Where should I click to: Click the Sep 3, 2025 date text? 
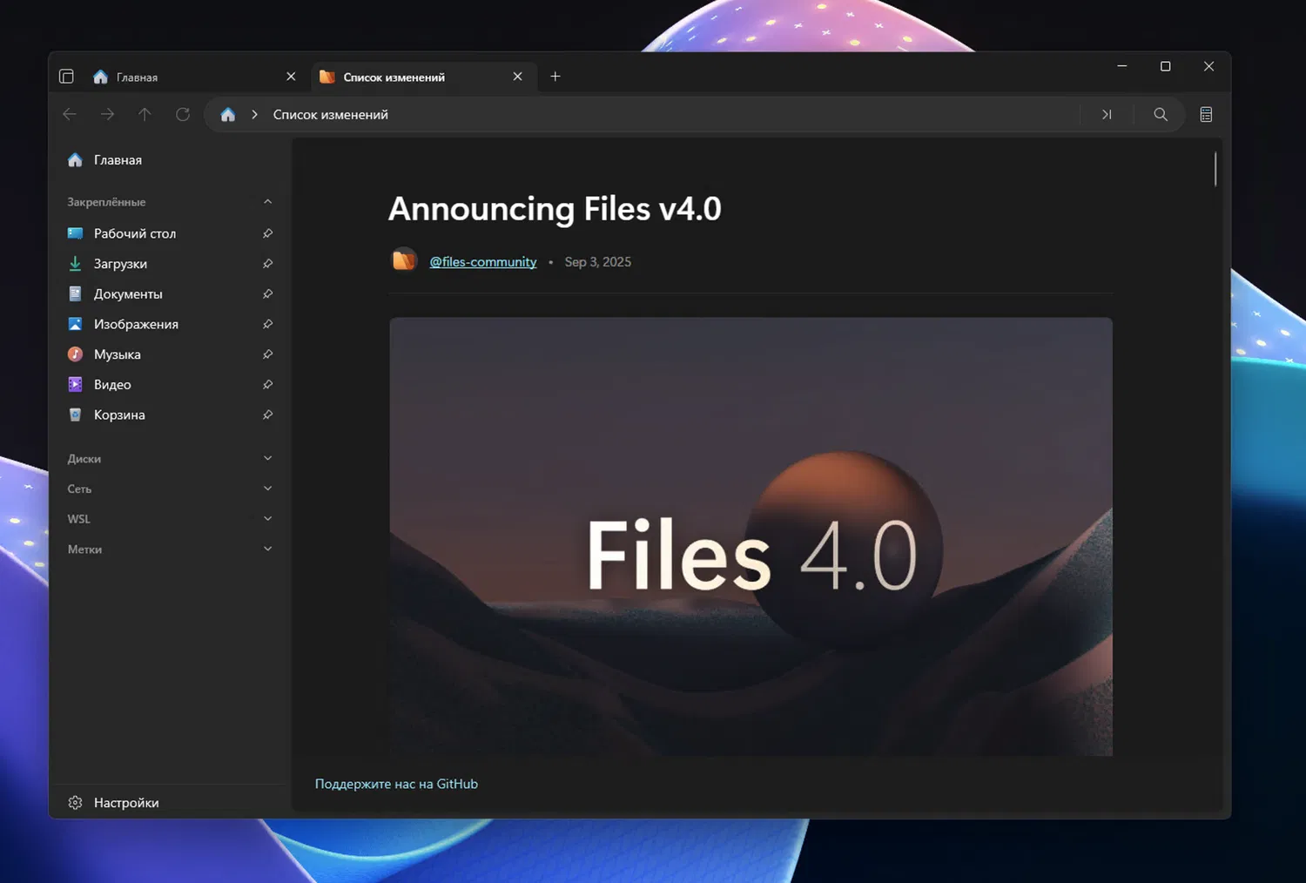click(x=598, y=261)
